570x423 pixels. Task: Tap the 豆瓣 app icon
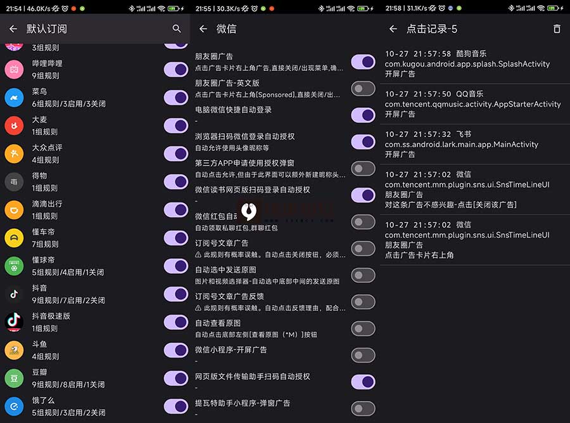click(x=14, y=378)
